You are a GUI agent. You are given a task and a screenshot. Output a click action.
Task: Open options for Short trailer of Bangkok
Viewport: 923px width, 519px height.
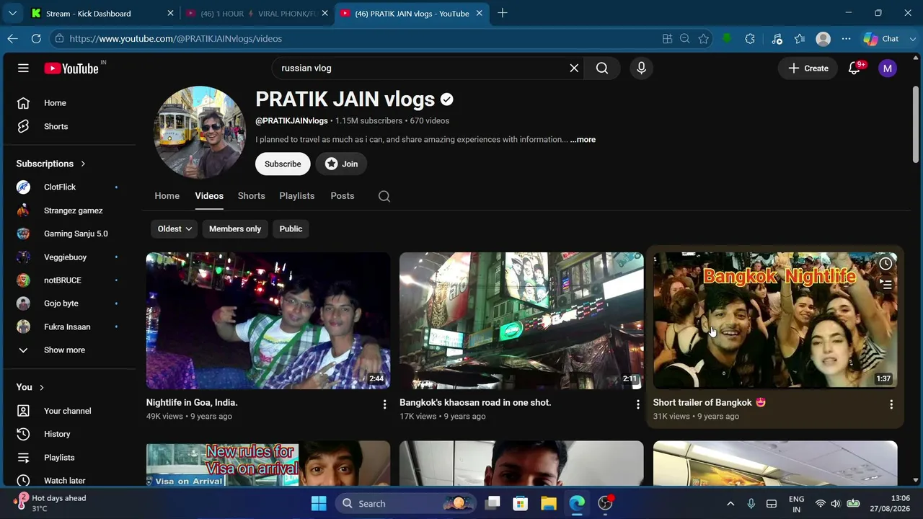tap(891, 404)
